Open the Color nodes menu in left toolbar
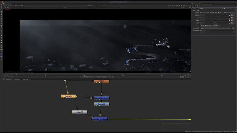237x133 pixels. point(1,14)
